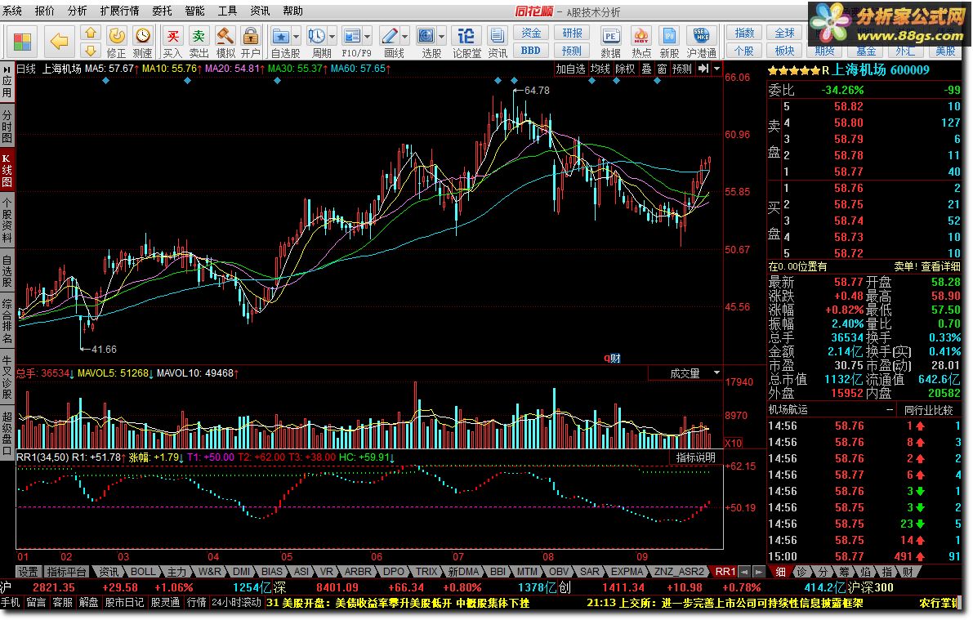
Task: Open 修正 correction tool
Action: tap(117, 42)
